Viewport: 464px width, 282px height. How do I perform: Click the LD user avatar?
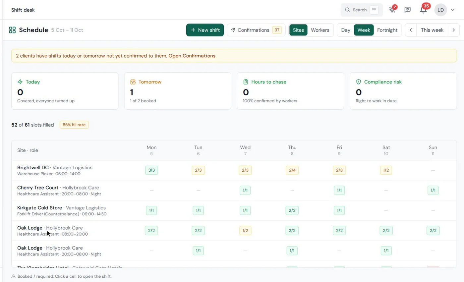click(440, 10)
